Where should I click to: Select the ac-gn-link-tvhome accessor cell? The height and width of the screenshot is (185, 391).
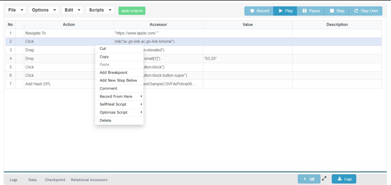(x=158, y=42)
